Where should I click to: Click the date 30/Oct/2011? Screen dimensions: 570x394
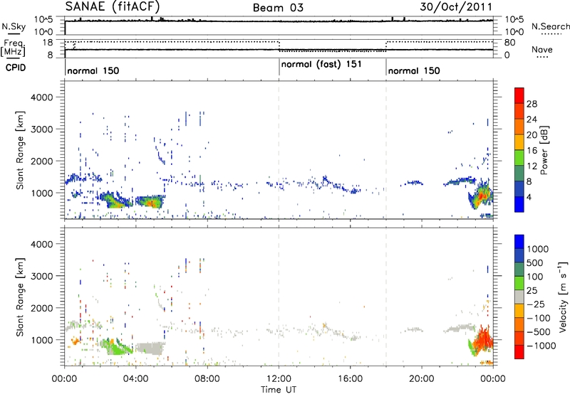click(x=456, y=7)
